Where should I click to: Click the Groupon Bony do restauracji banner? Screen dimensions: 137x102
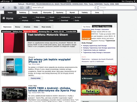point(99,81)
